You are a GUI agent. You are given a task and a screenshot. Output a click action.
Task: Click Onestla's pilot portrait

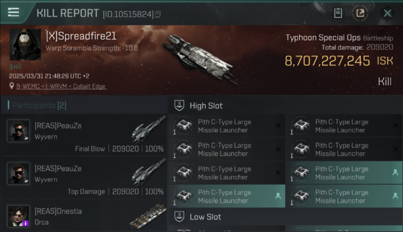(19, 216)
